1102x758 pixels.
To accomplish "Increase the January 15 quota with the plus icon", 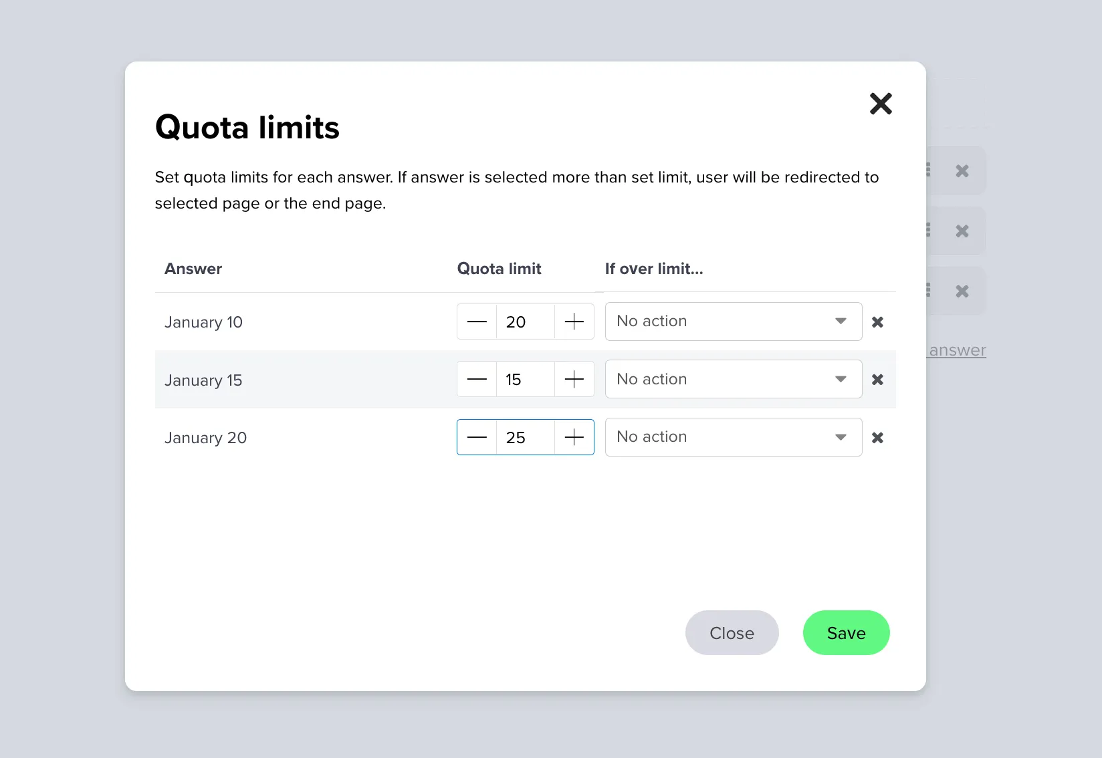I will [574, 379].
